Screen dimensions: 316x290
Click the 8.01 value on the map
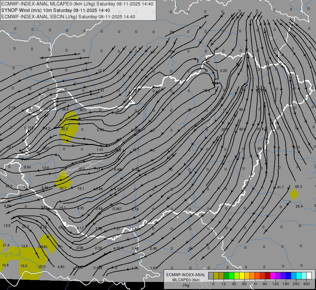pyautogui.click(x=297, y=147)
